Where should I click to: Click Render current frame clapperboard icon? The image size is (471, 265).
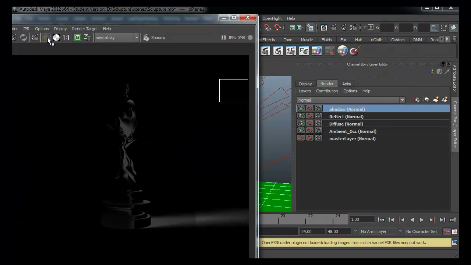pos(334,28)
